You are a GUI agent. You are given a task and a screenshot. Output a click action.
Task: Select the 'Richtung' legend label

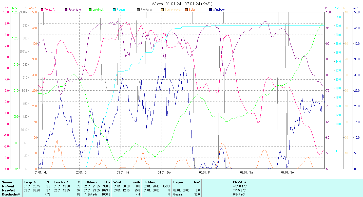[x=146, y=10]
